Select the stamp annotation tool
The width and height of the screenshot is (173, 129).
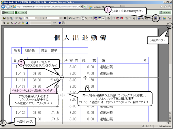[23, 23]
